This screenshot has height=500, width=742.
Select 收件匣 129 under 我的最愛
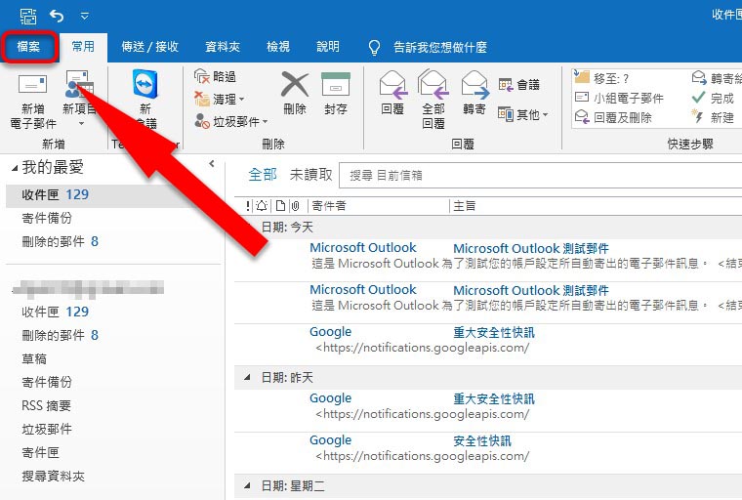click(113, 195)
